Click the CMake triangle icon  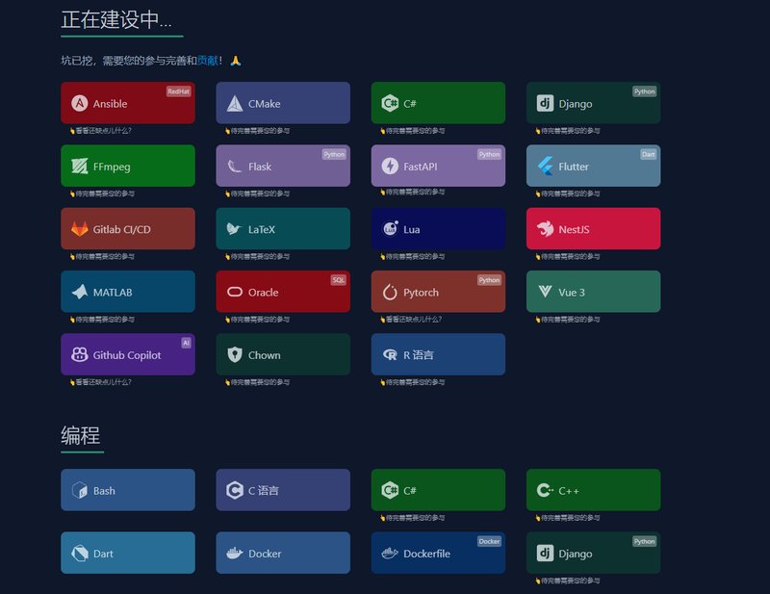tap(235, 104)
